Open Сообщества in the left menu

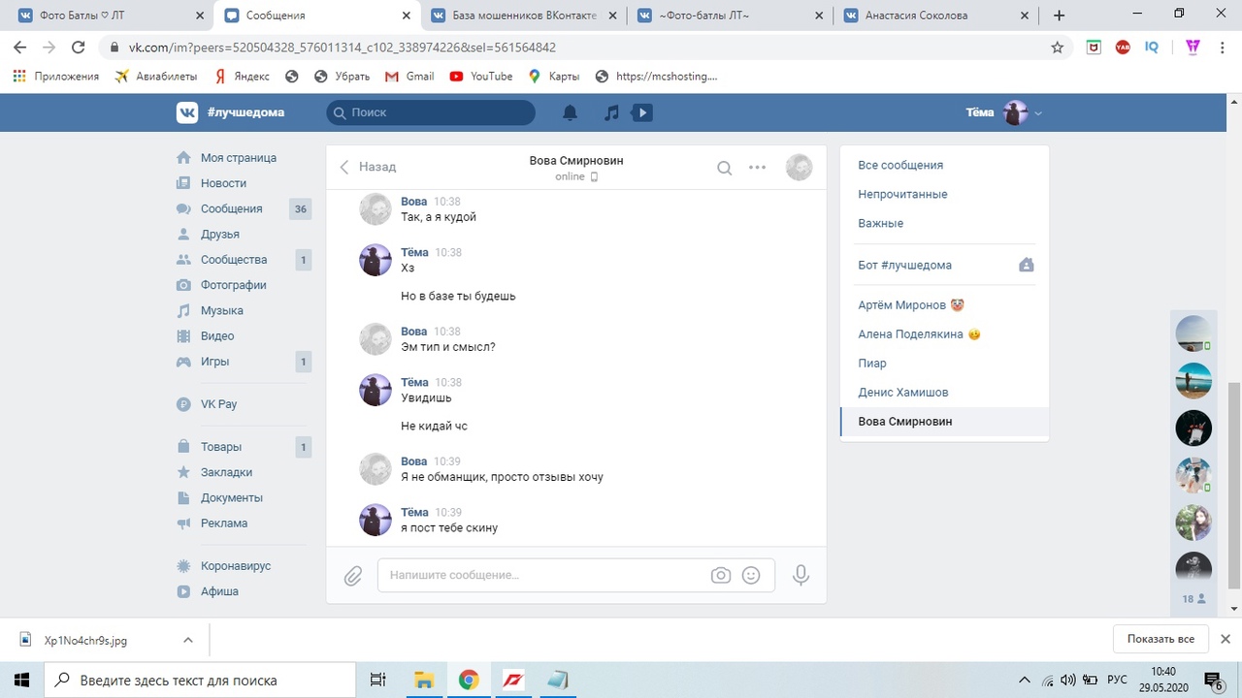pos(233,260)
